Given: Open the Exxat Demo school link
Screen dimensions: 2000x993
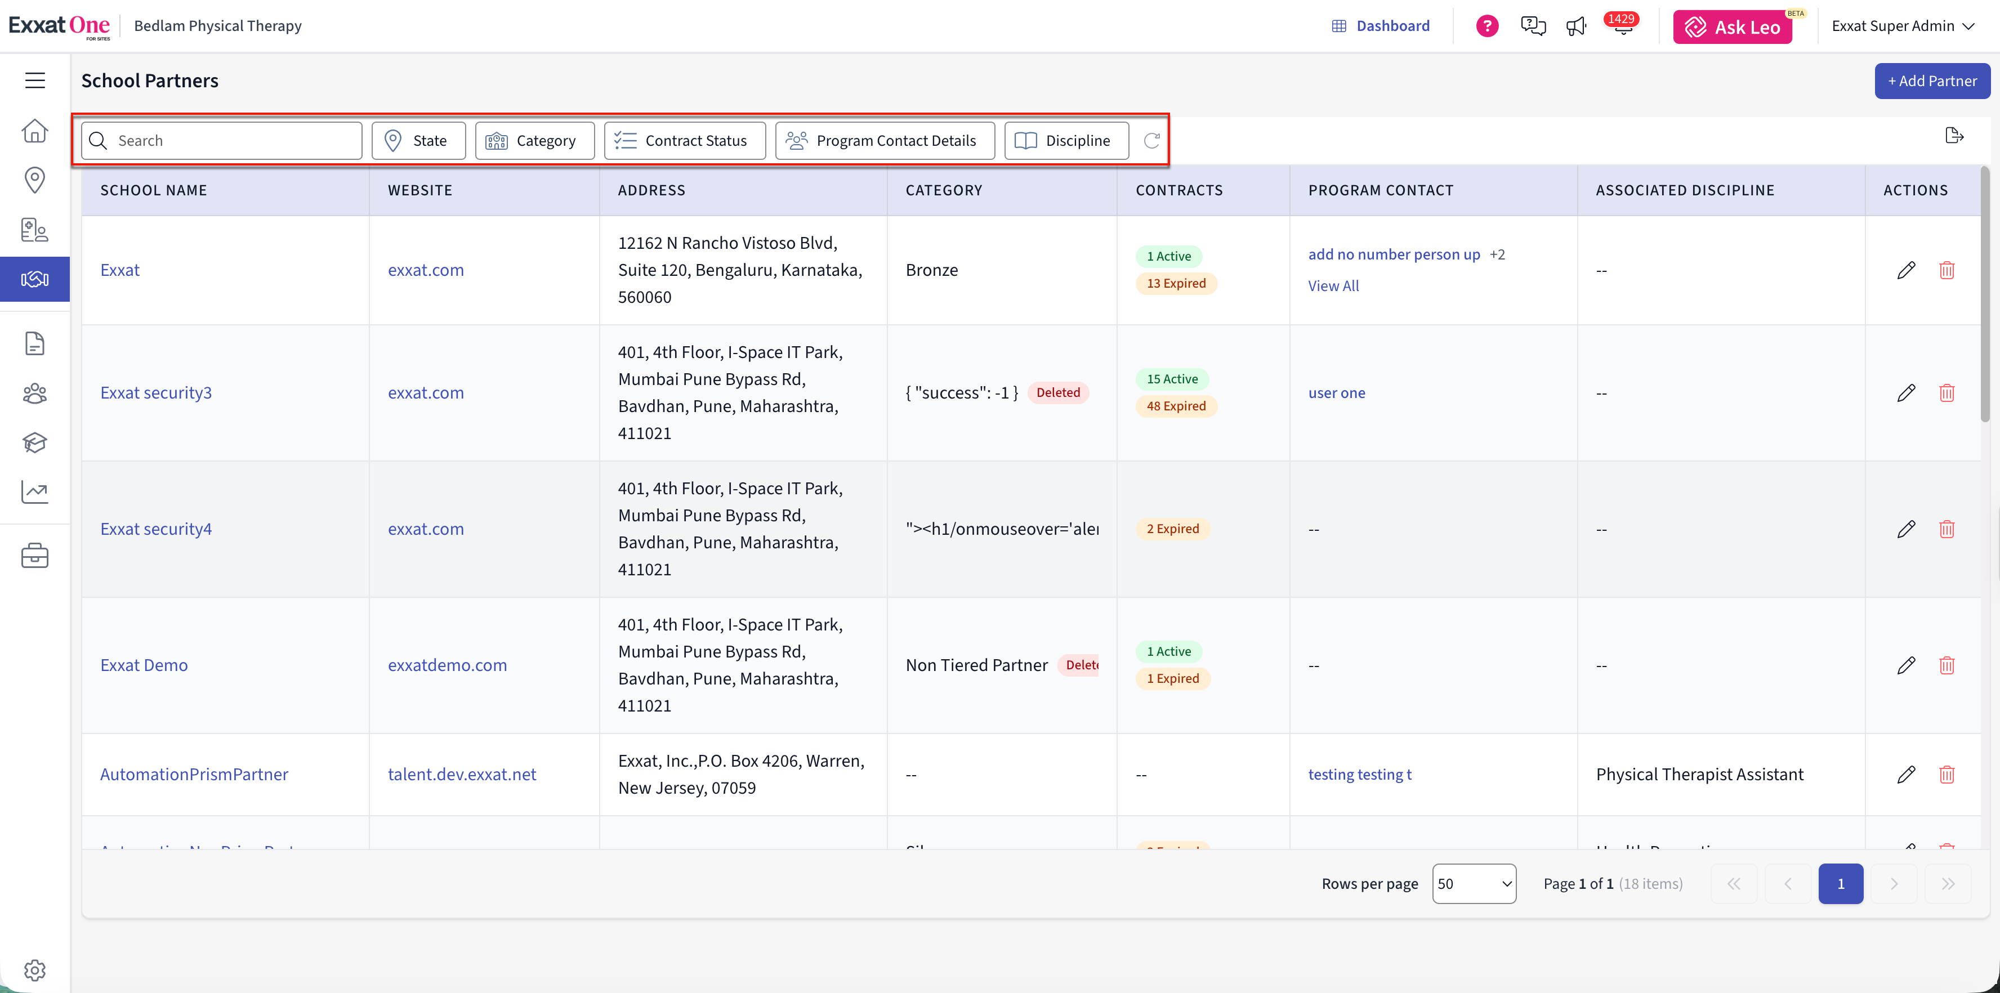Looking at the screenshot, I should [x=144, y=665].
